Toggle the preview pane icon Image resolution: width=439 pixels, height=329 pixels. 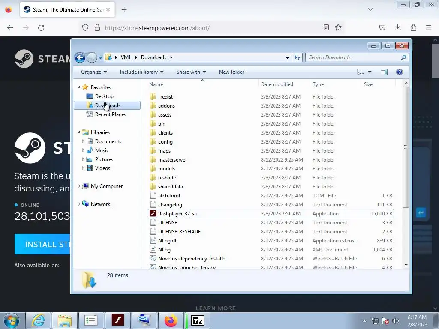coord(384,72)
